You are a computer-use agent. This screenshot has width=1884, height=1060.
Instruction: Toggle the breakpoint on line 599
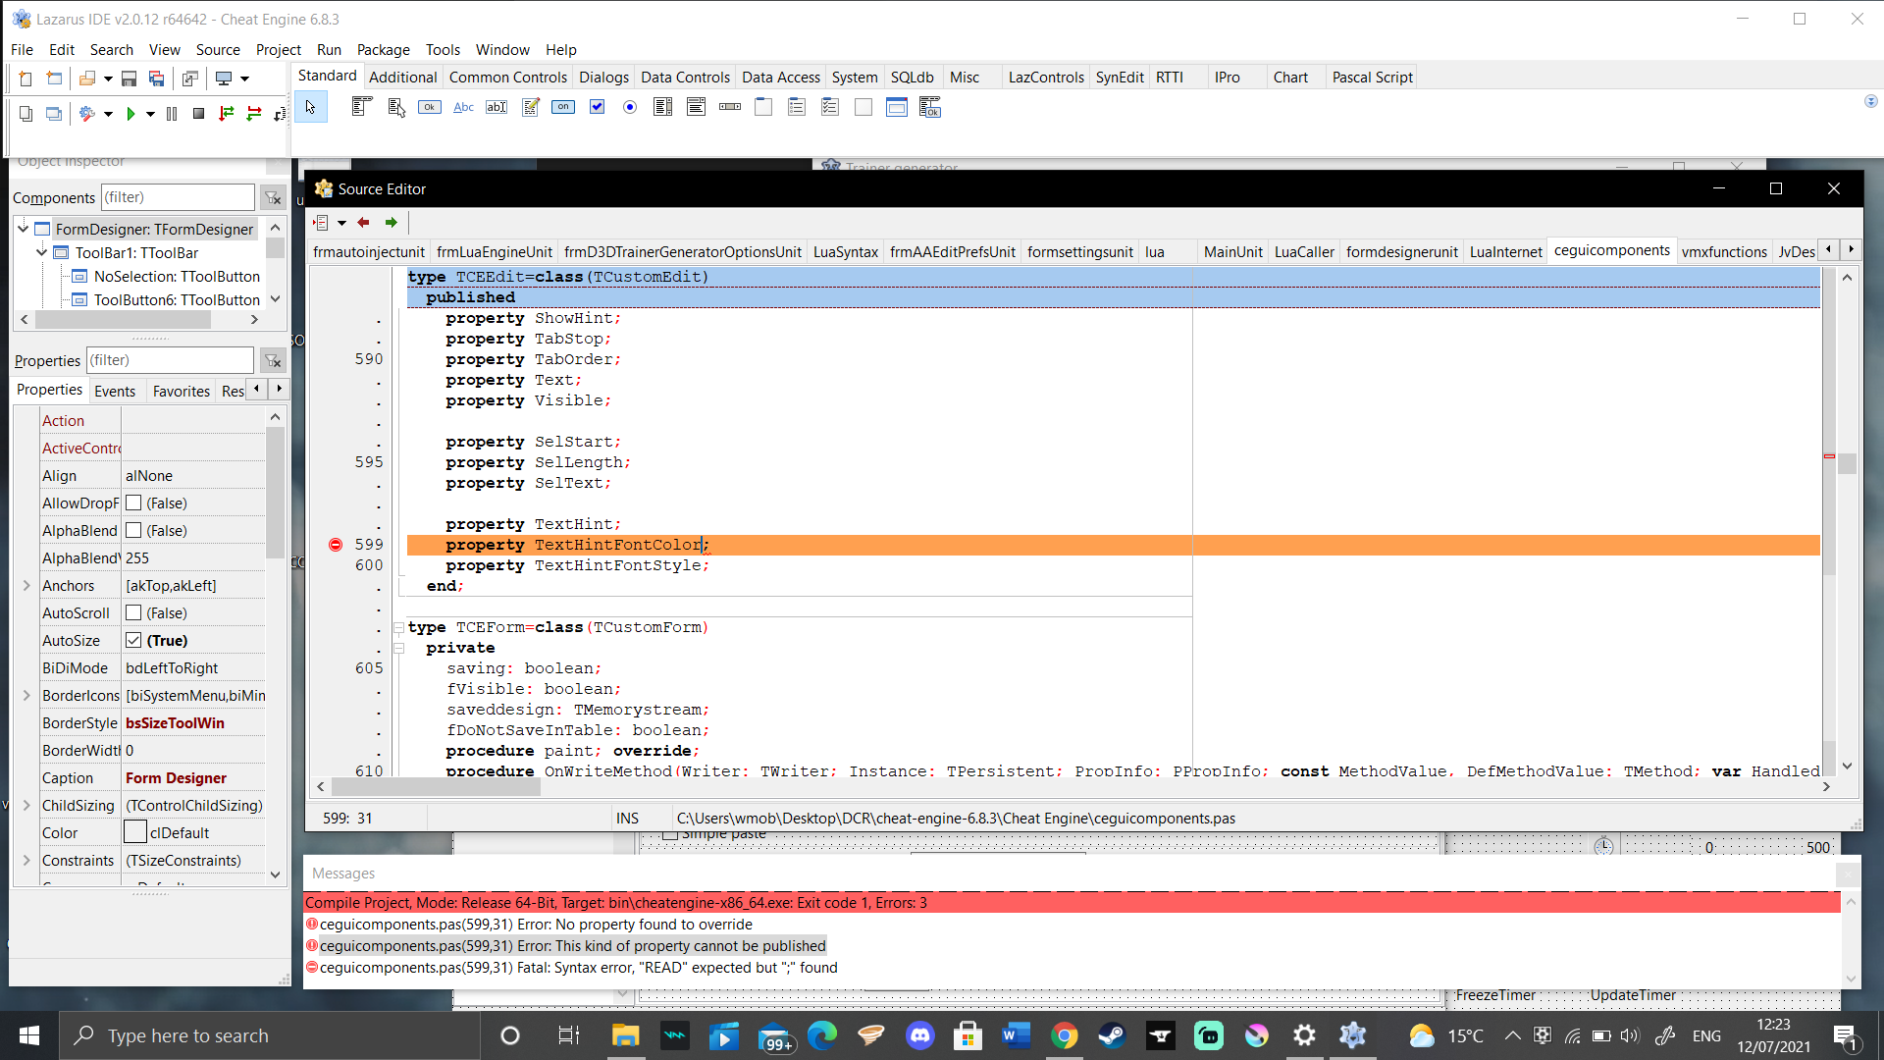pos(335,544)
